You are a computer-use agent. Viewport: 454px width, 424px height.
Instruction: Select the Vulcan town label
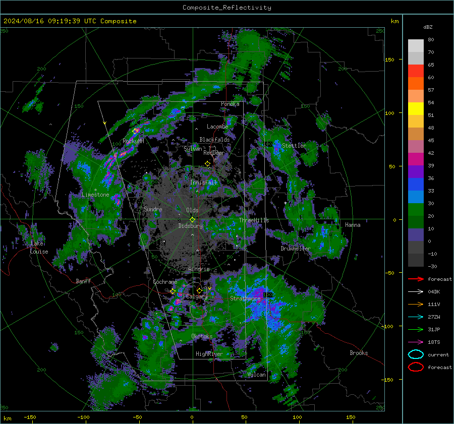[x=257, y=375]
